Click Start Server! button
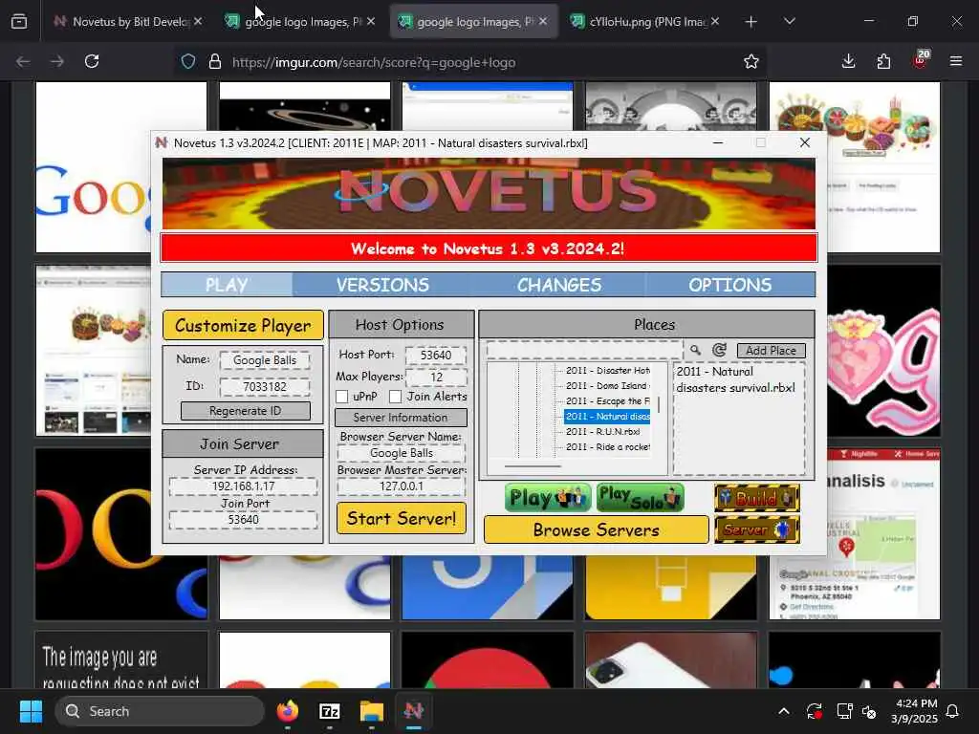 pos(401,518)
